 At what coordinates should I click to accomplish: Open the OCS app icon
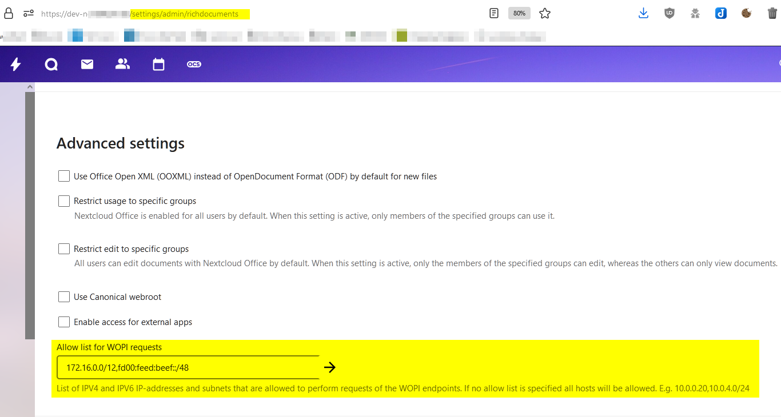(x=194, y=65)
